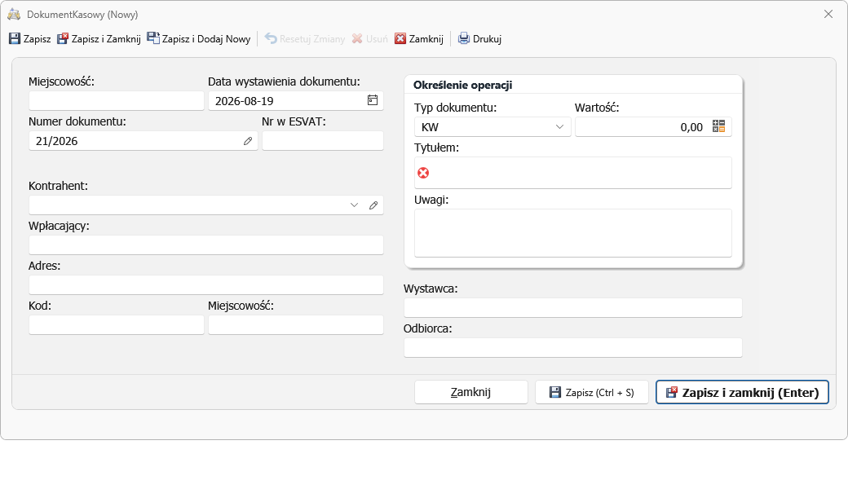The height and width of the screenshot is (489, 848).
Task: Click into the Uwagi text area
Action: pyautogui.click(x=572, y=233)
